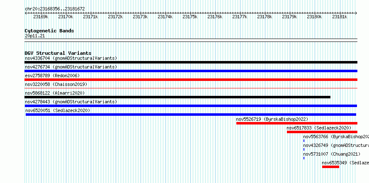Click the black bar for nsv5868122
This screenshot has height=183, width=369.
(x=177, y=97)
